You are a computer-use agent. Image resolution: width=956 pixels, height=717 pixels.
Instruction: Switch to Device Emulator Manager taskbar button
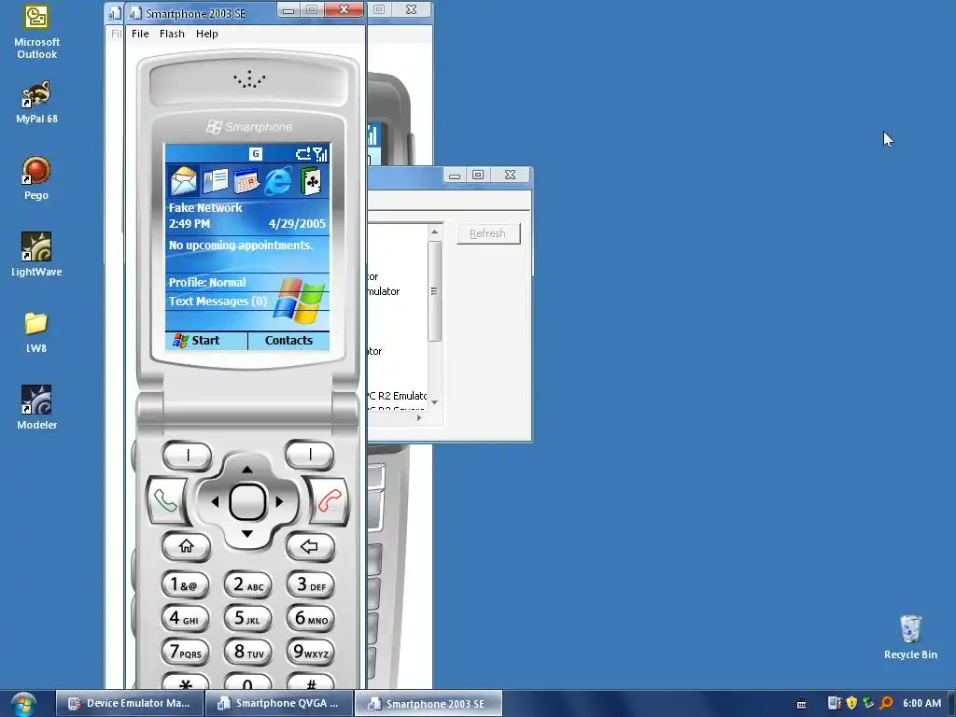(x=129, y=703)
